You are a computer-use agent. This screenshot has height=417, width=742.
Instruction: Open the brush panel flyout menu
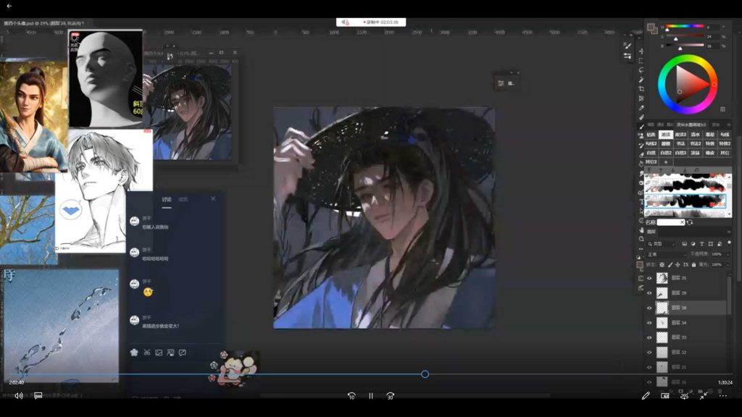point(729,125)
